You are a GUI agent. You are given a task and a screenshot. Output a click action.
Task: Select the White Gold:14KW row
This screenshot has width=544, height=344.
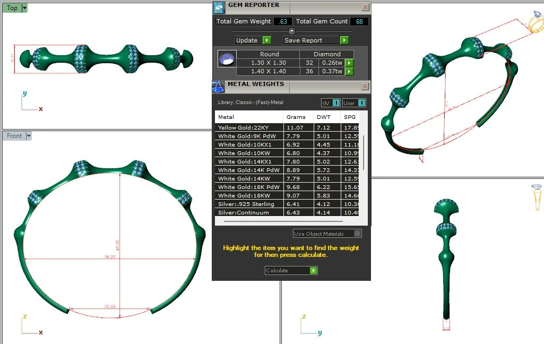tap(287, 178)
